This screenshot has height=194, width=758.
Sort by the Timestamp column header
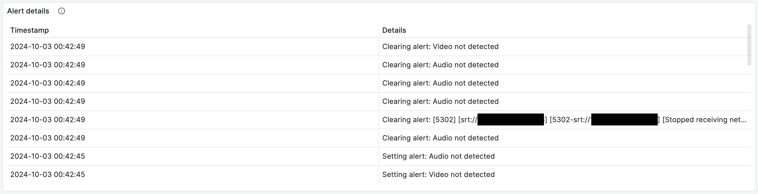coord(30,30)
